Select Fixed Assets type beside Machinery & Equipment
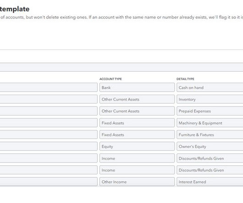This screenshot has width=243, height=203. [x=137, y=123]
